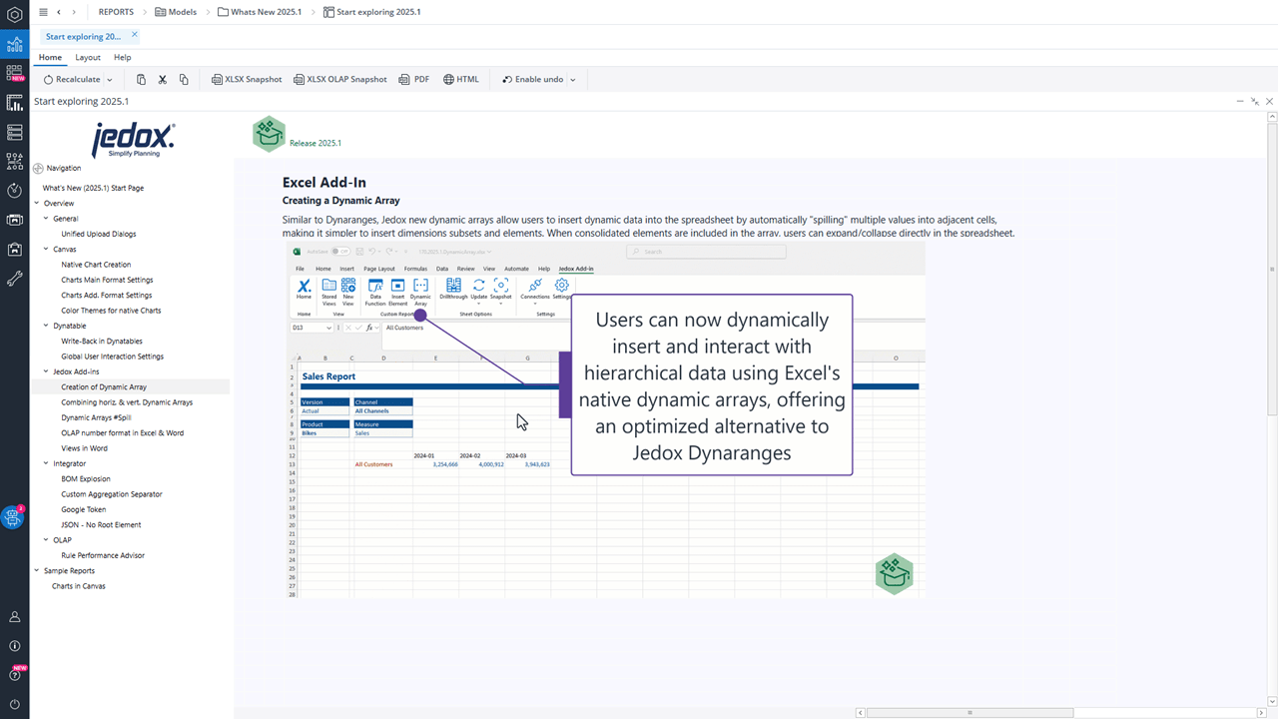The width and height of the screenshot is (1278, 719).
Task: Open Write-Back in Dynatables page
Action: (x=102, y=341)
